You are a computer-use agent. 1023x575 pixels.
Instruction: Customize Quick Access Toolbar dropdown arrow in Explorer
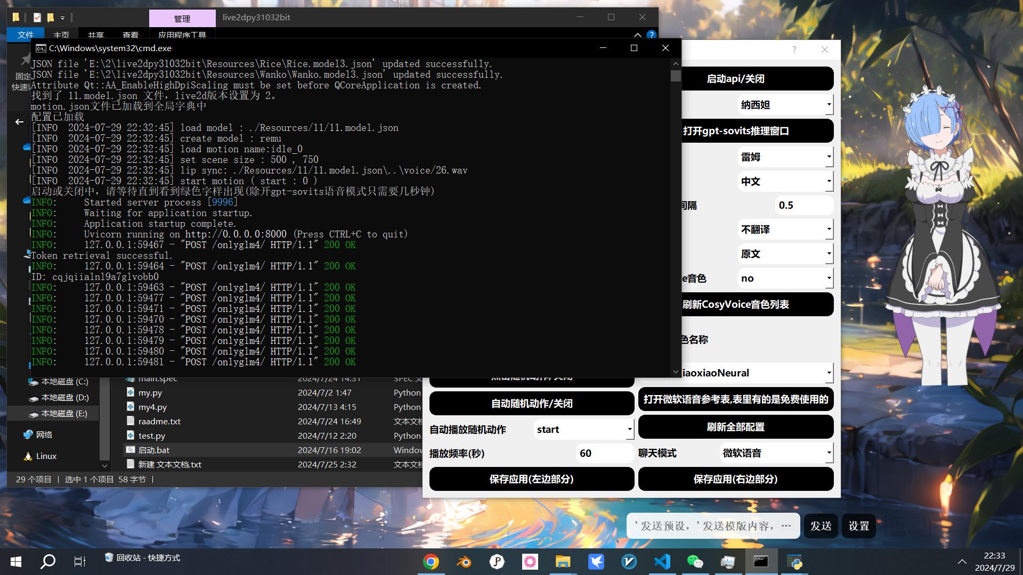click(62, 18)
